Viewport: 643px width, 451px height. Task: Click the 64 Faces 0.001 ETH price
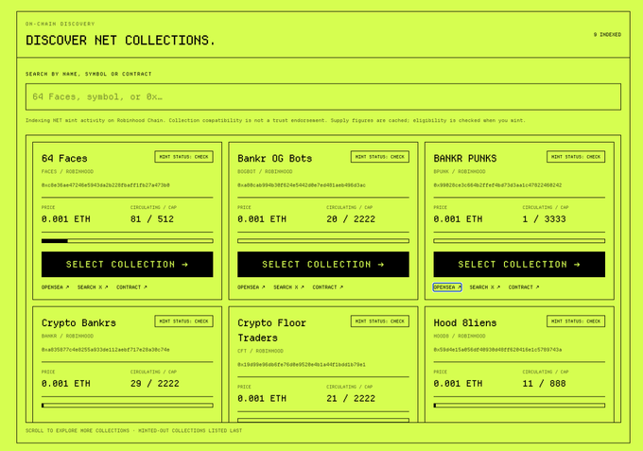tap(65, 219)
